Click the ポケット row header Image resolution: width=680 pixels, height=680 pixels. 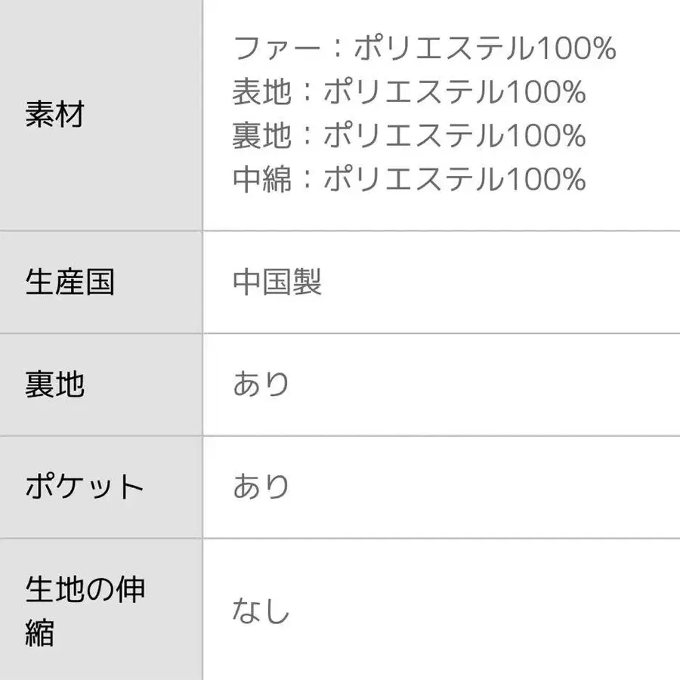tap(85, 487)
